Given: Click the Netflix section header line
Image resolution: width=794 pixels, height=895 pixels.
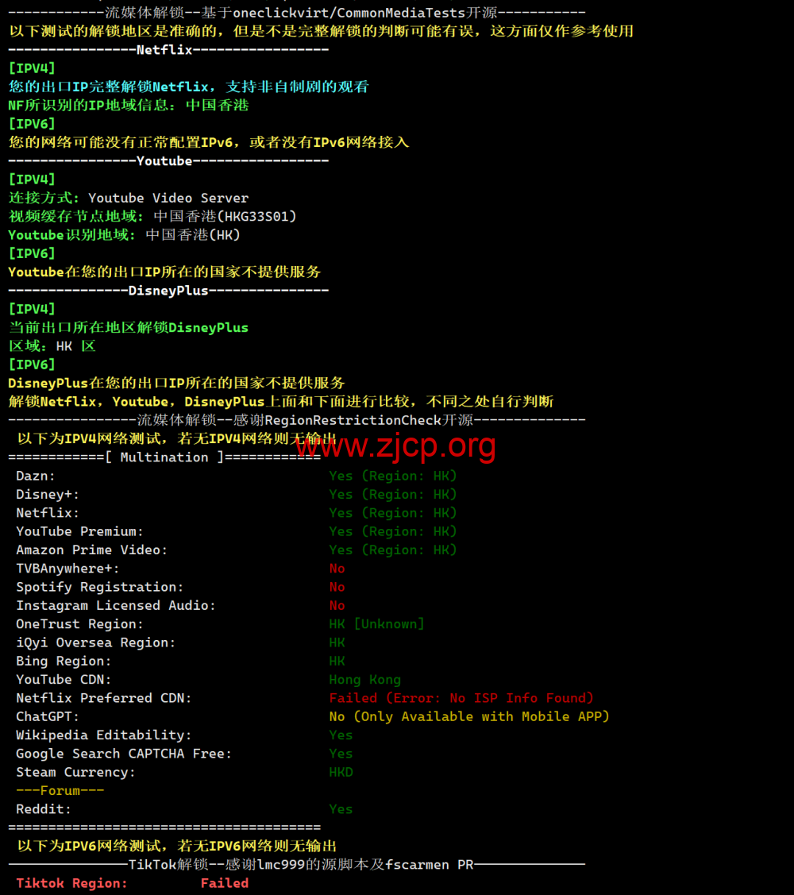Looking at the screenshot, I should tap(168, 50).
